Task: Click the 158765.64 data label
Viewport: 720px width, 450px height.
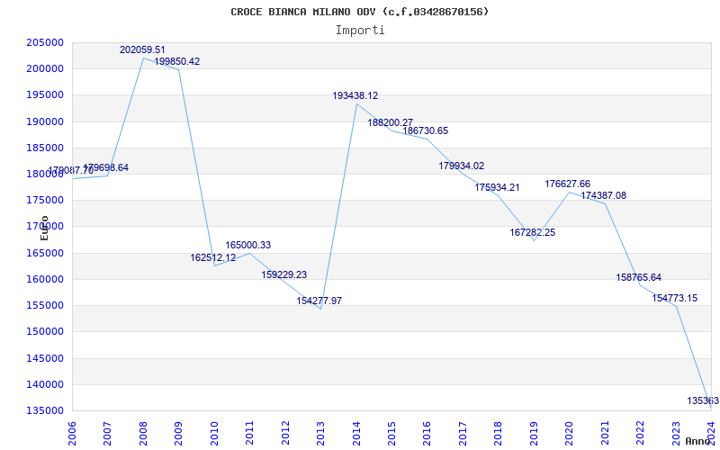Action: pyautogui.click(x=639, y=277)
